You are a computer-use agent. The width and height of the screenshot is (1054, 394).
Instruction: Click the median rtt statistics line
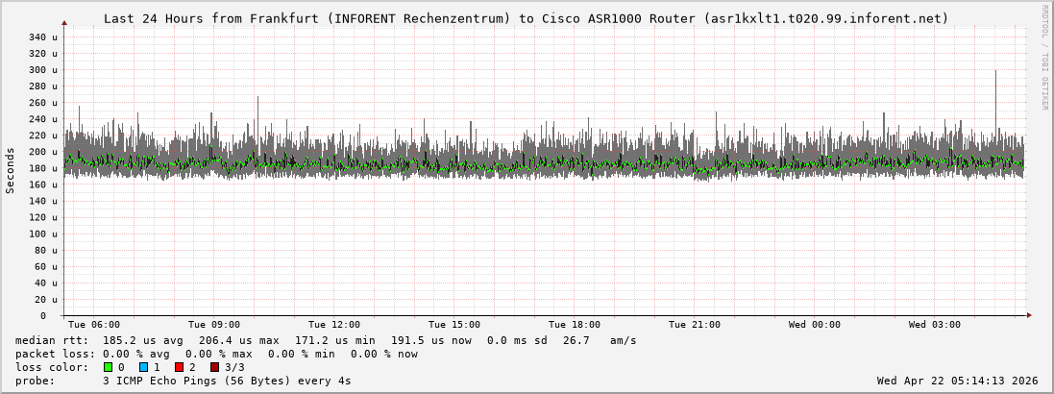[x=326, y=340]
